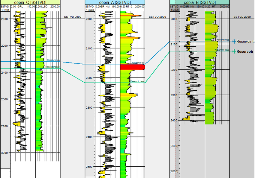Select the copia C well header
This screenshot has height=178, width=255.
tap(30, 2)
